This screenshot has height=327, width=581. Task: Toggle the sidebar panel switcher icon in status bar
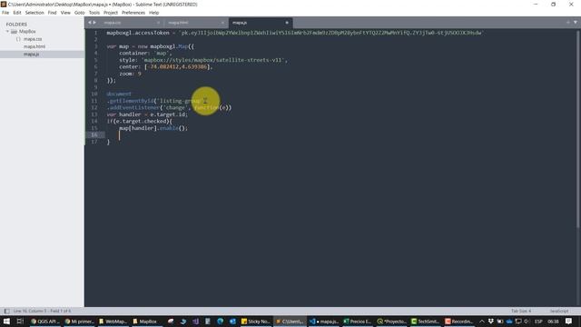pyautogui.click(x=6, y=311)
